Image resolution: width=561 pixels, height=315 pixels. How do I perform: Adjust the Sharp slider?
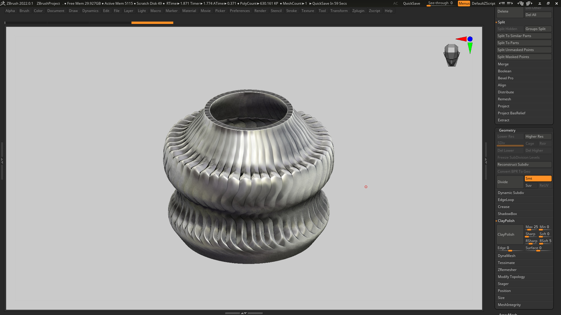531,234
